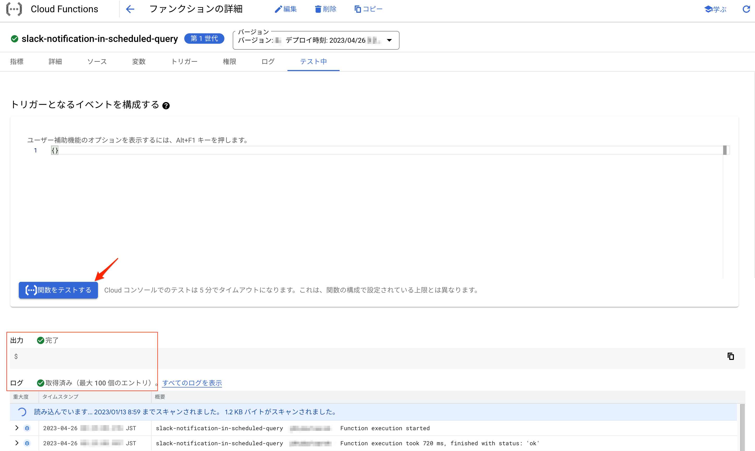The width and height of the screenshot is (755, 451).
Task: Click the 概要 column header
Action: pyautogui.click(x=160, y=397)
